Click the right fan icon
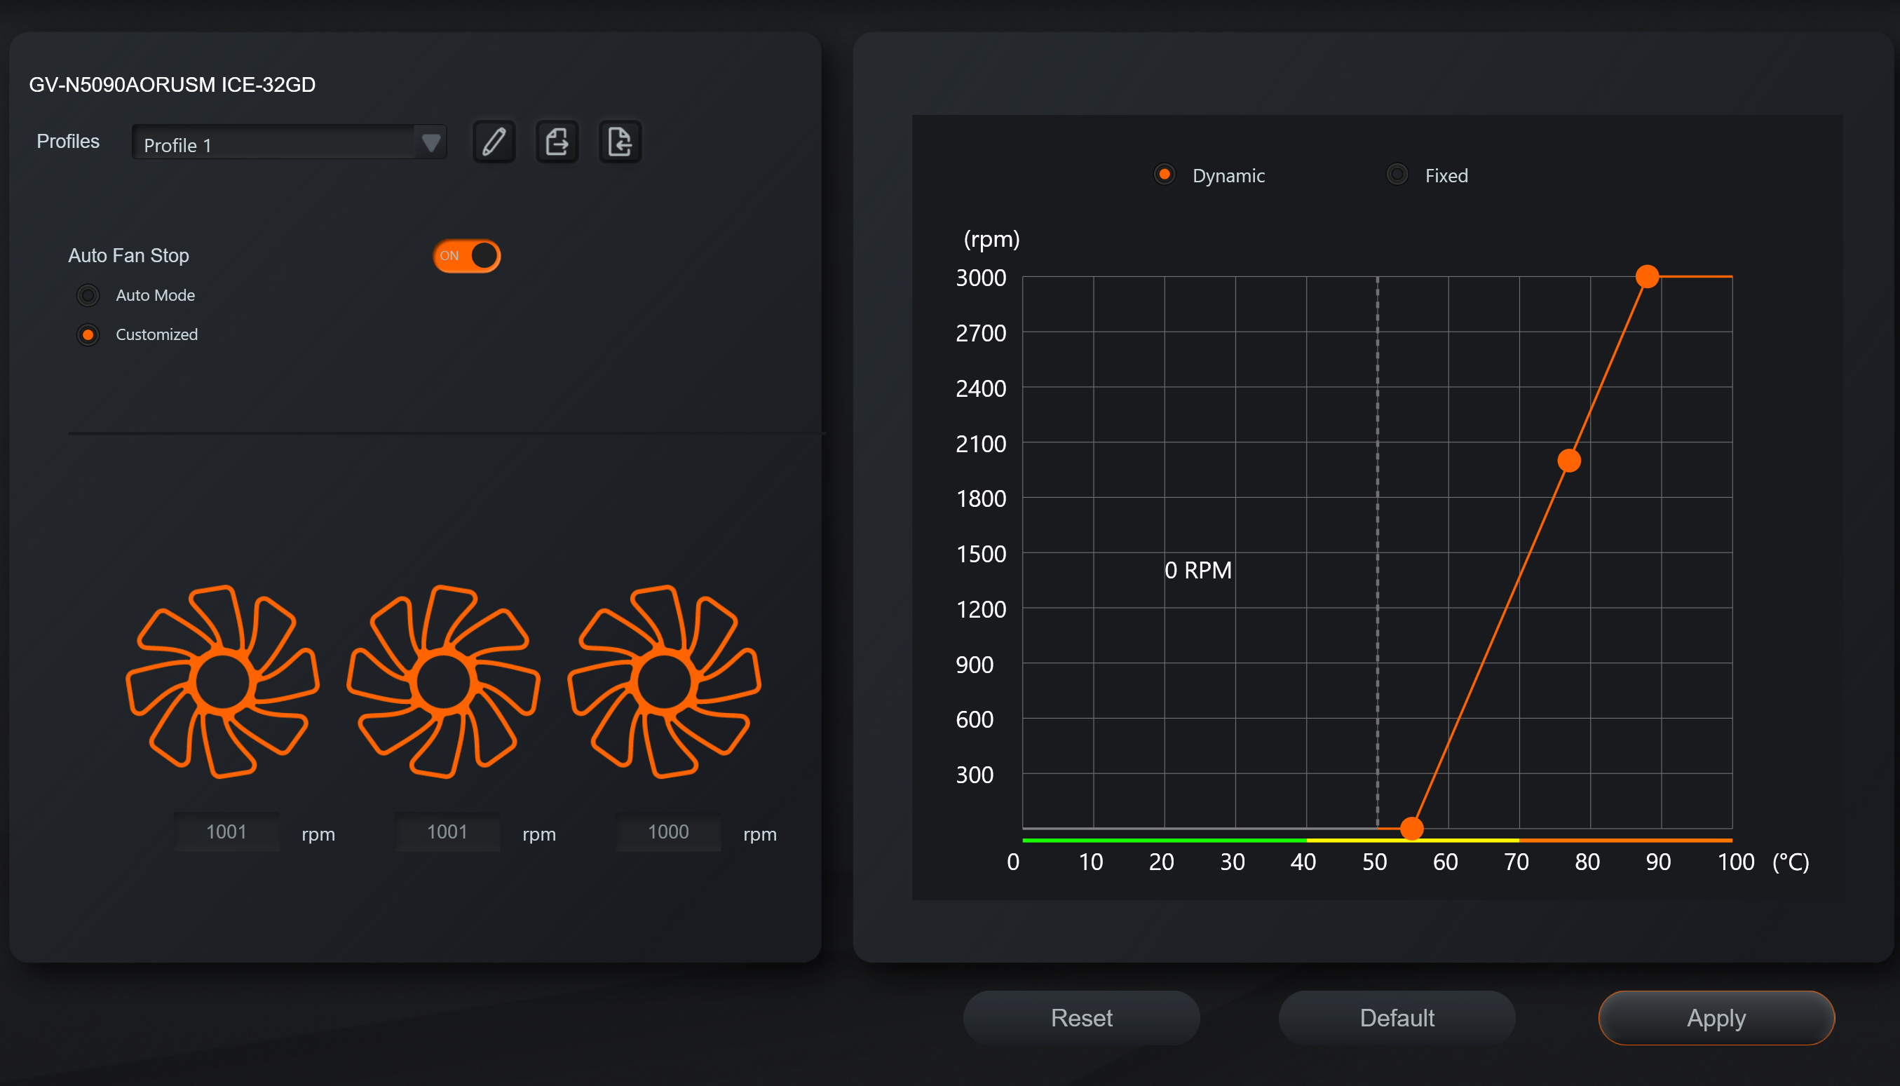 (664, 681)
